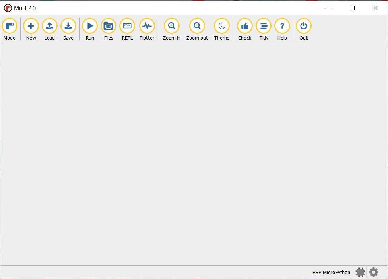
Task: Click the Mu logo in the title bar
Action: click(x=8, y=8)
